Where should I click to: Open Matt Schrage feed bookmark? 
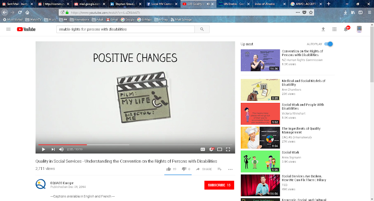point(181,20)
